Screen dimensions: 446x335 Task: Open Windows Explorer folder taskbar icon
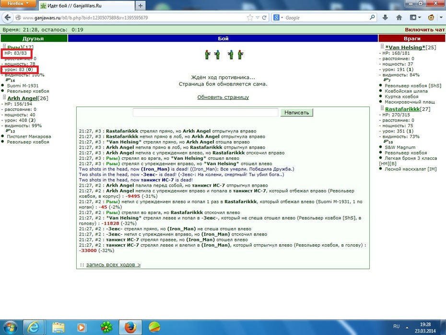coord(58,327)
